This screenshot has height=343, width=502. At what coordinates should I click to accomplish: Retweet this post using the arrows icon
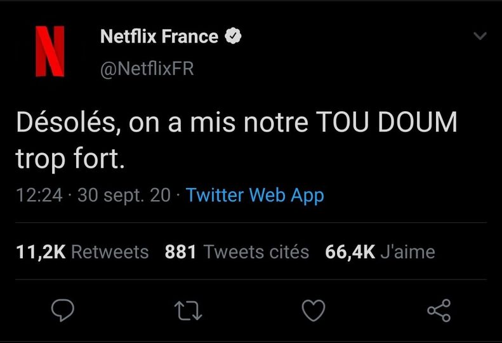click(x=187, y=310)
